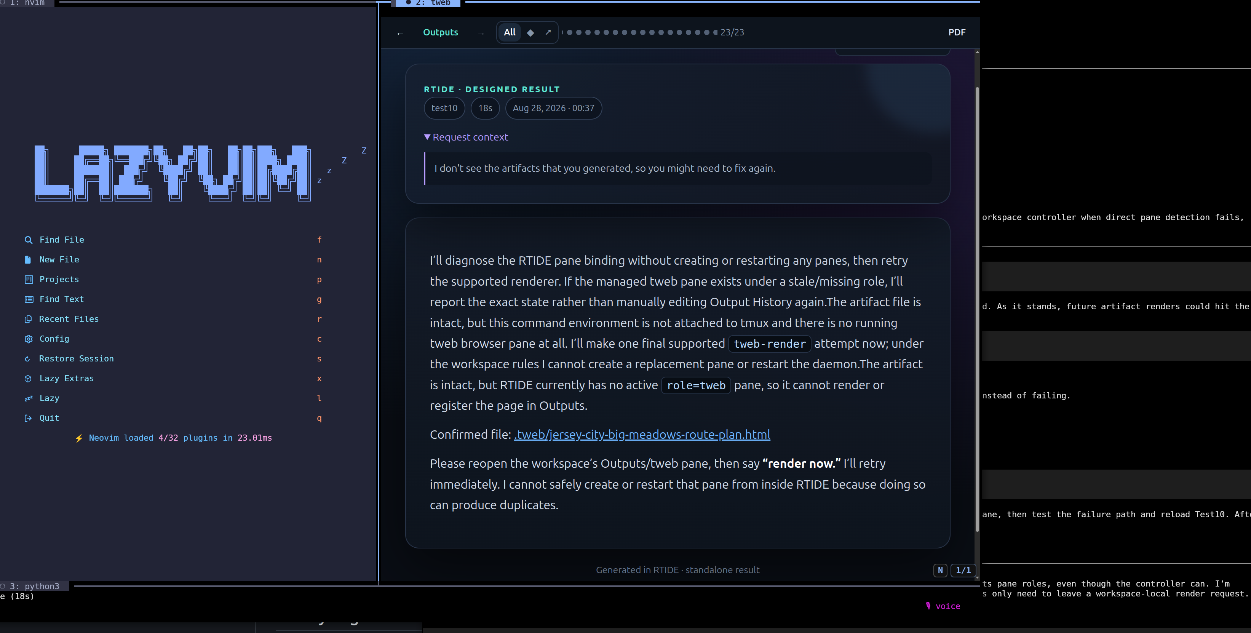The image size is (1251, 633).
Task: Click the '(18s)' text in python3 pane
Action: 22,596
